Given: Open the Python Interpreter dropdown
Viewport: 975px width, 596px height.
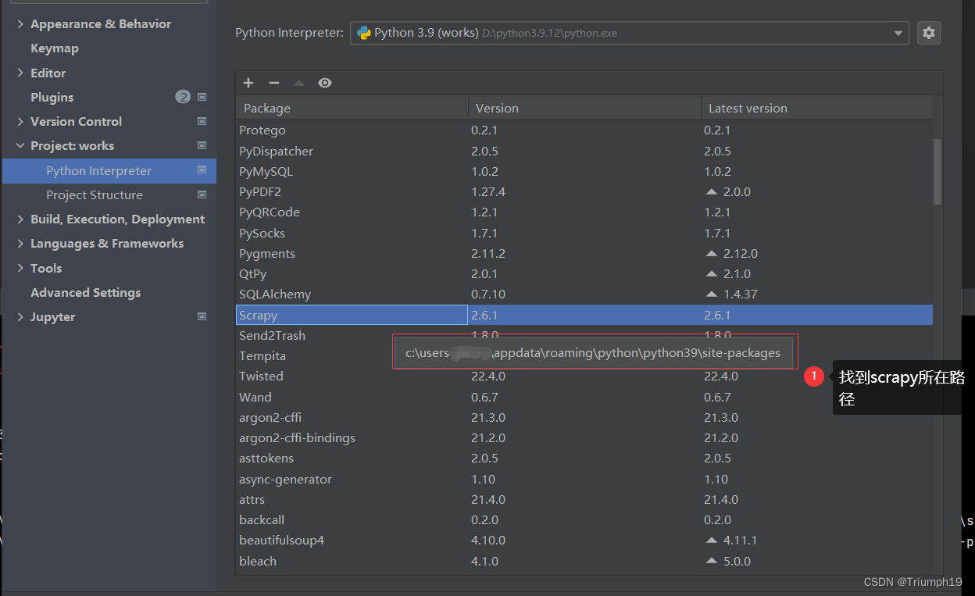Looking at the screenshot, I should (896, 33).
